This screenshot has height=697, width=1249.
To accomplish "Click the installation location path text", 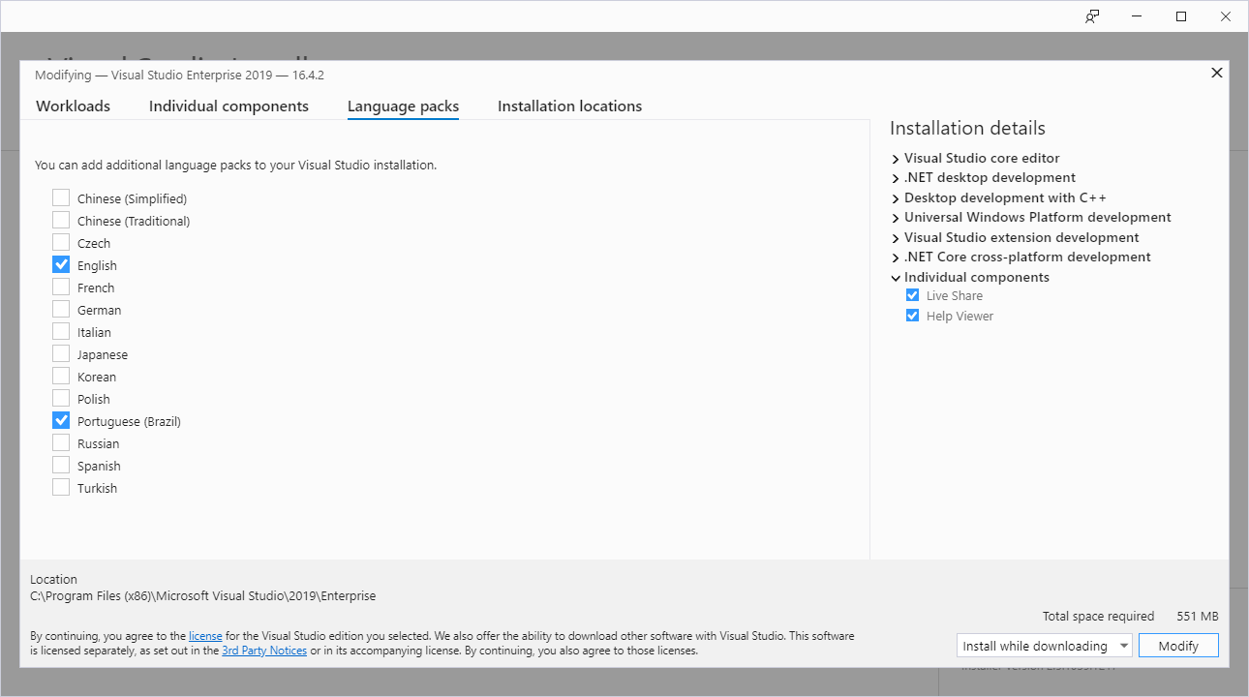I will (x=203, y=596).
